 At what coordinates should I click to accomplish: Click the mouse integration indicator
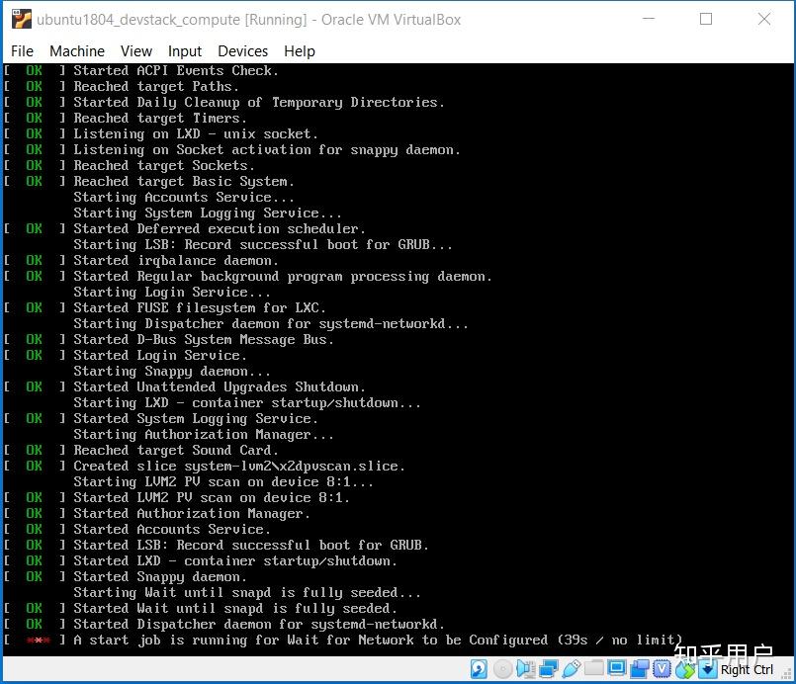[x=685, y=669]
